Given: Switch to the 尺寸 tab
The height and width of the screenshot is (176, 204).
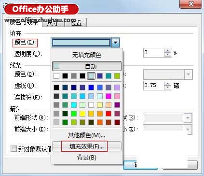Looking at the screenshot, I should click(53, 23).
